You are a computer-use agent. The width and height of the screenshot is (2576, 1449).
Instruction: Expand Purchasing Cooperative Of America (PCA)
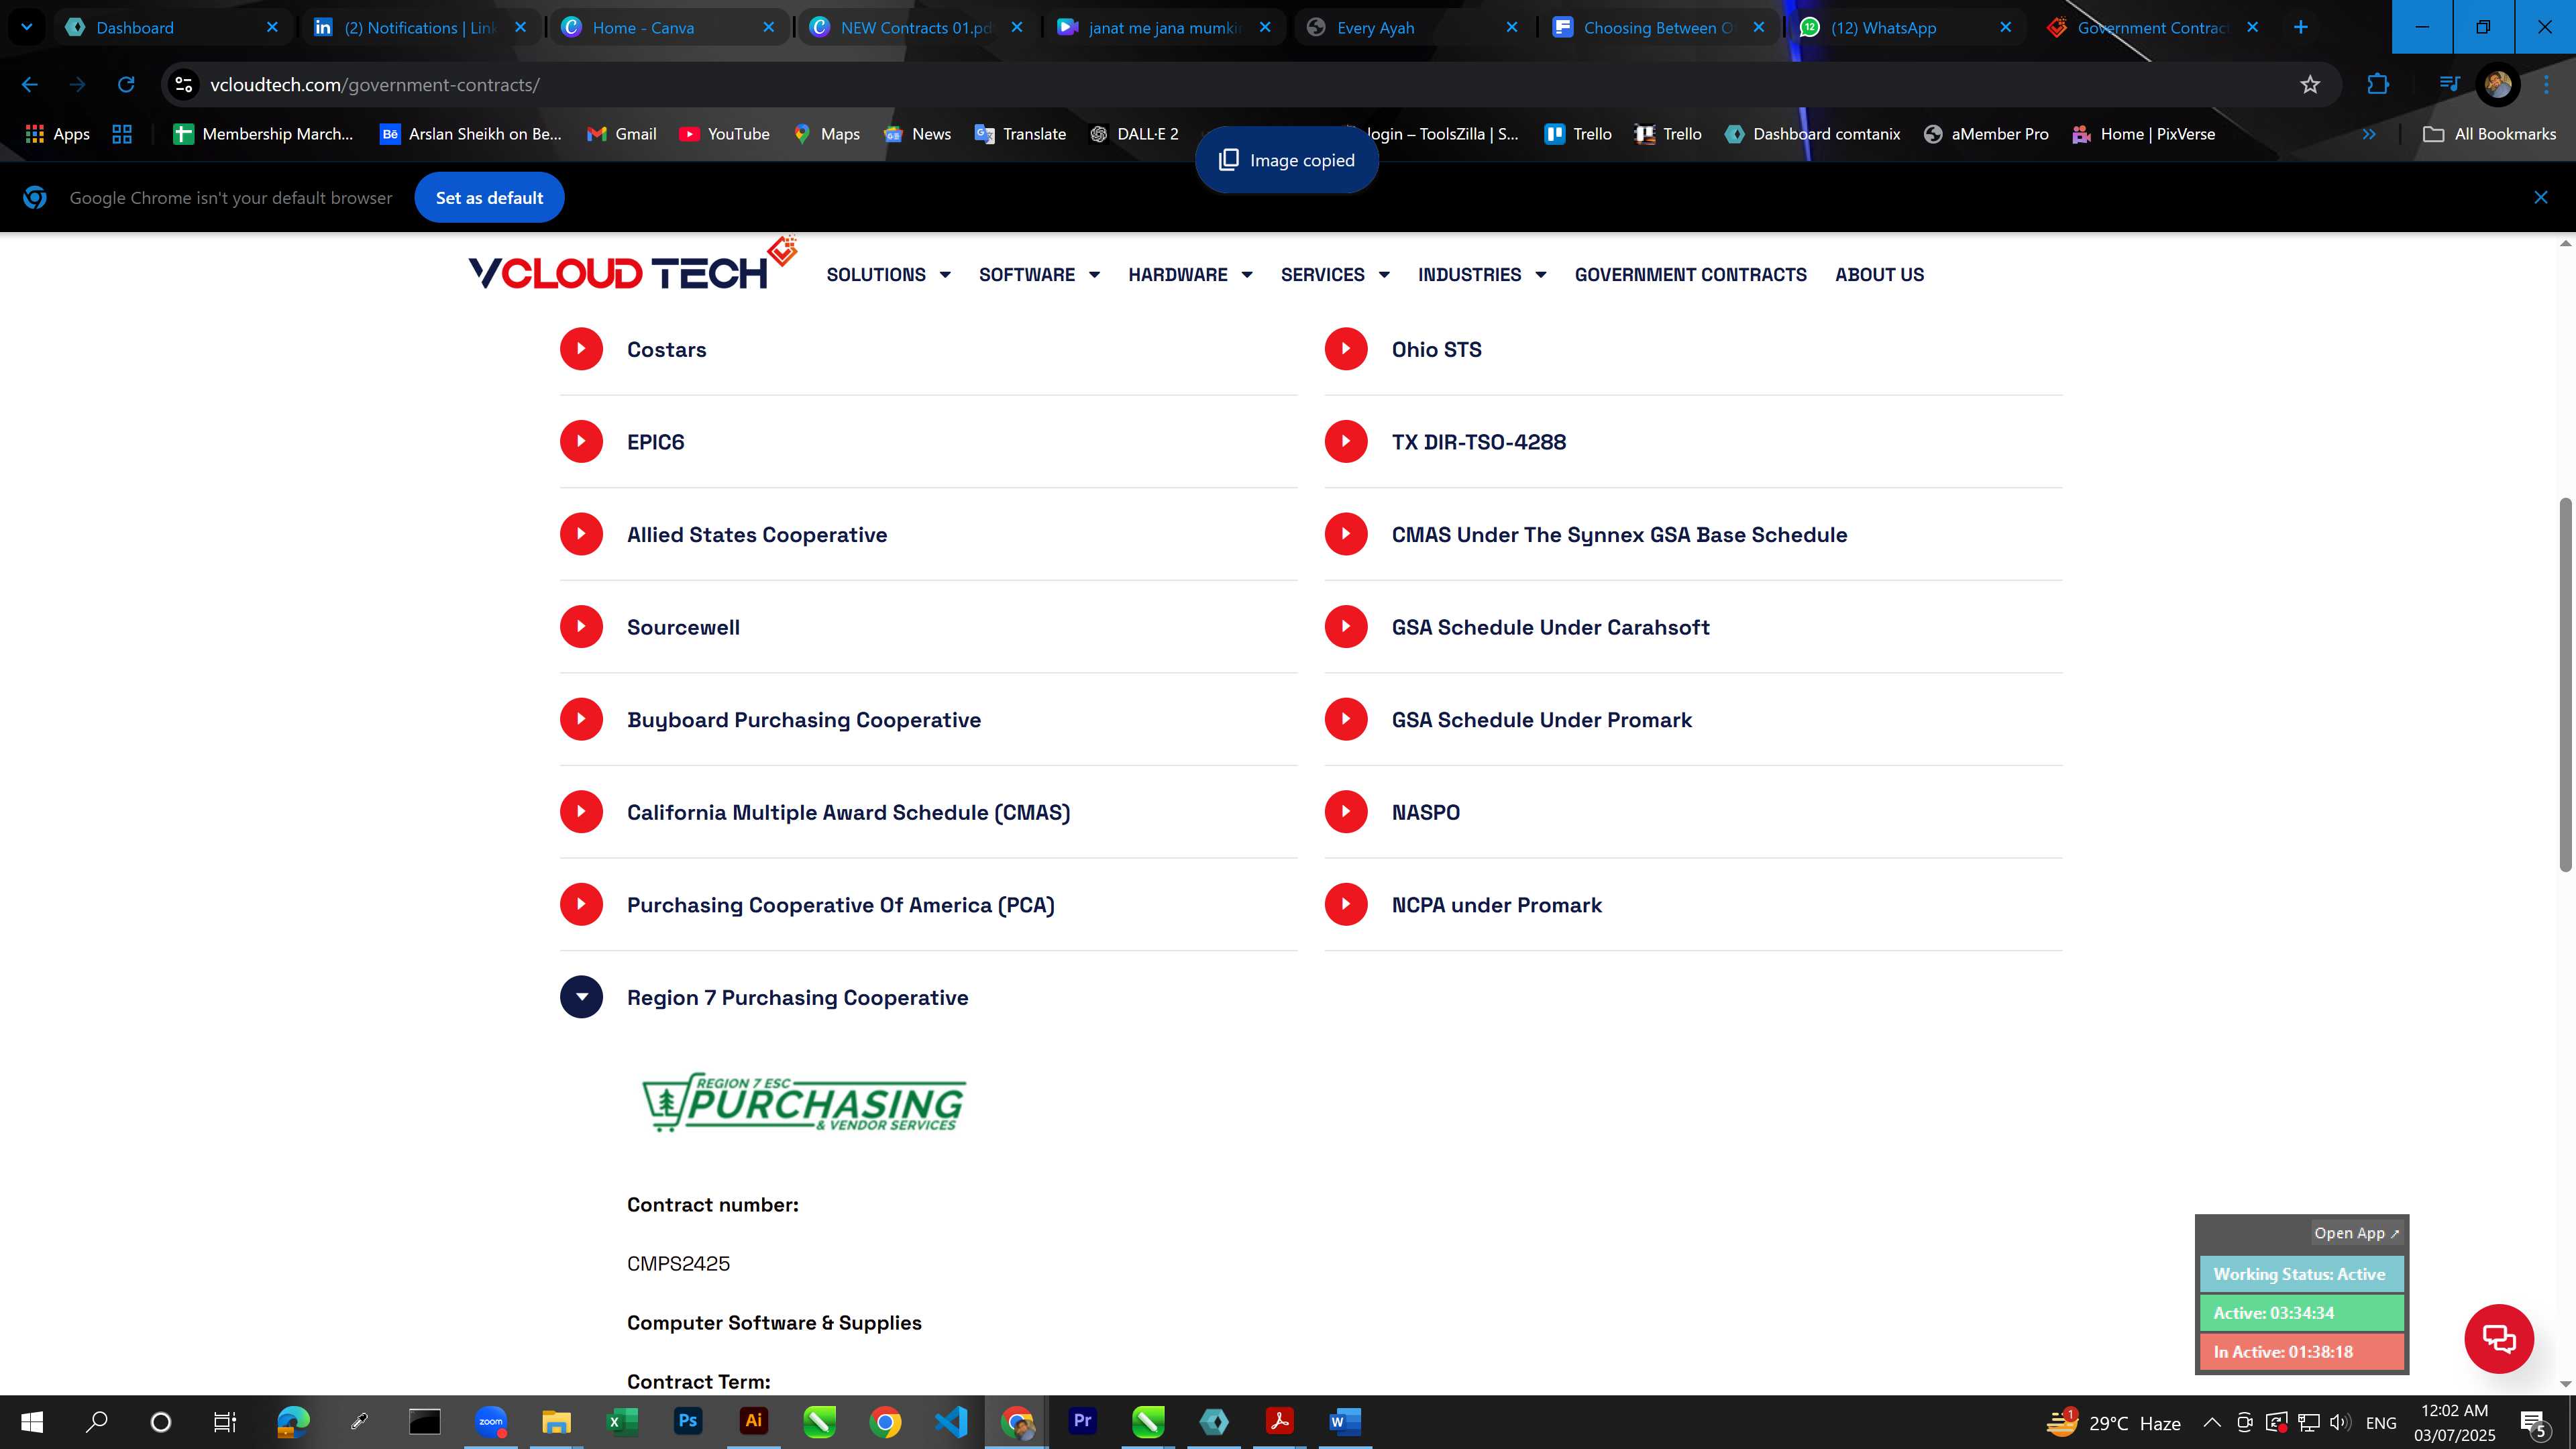[581, 904]
